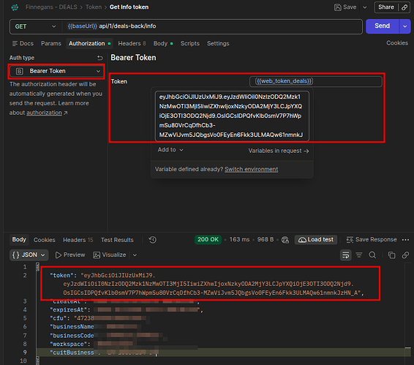Click the "token" key on line 2
Image resolution: width=414 pixels, height=365 pixels.
[x=61, y=276]
